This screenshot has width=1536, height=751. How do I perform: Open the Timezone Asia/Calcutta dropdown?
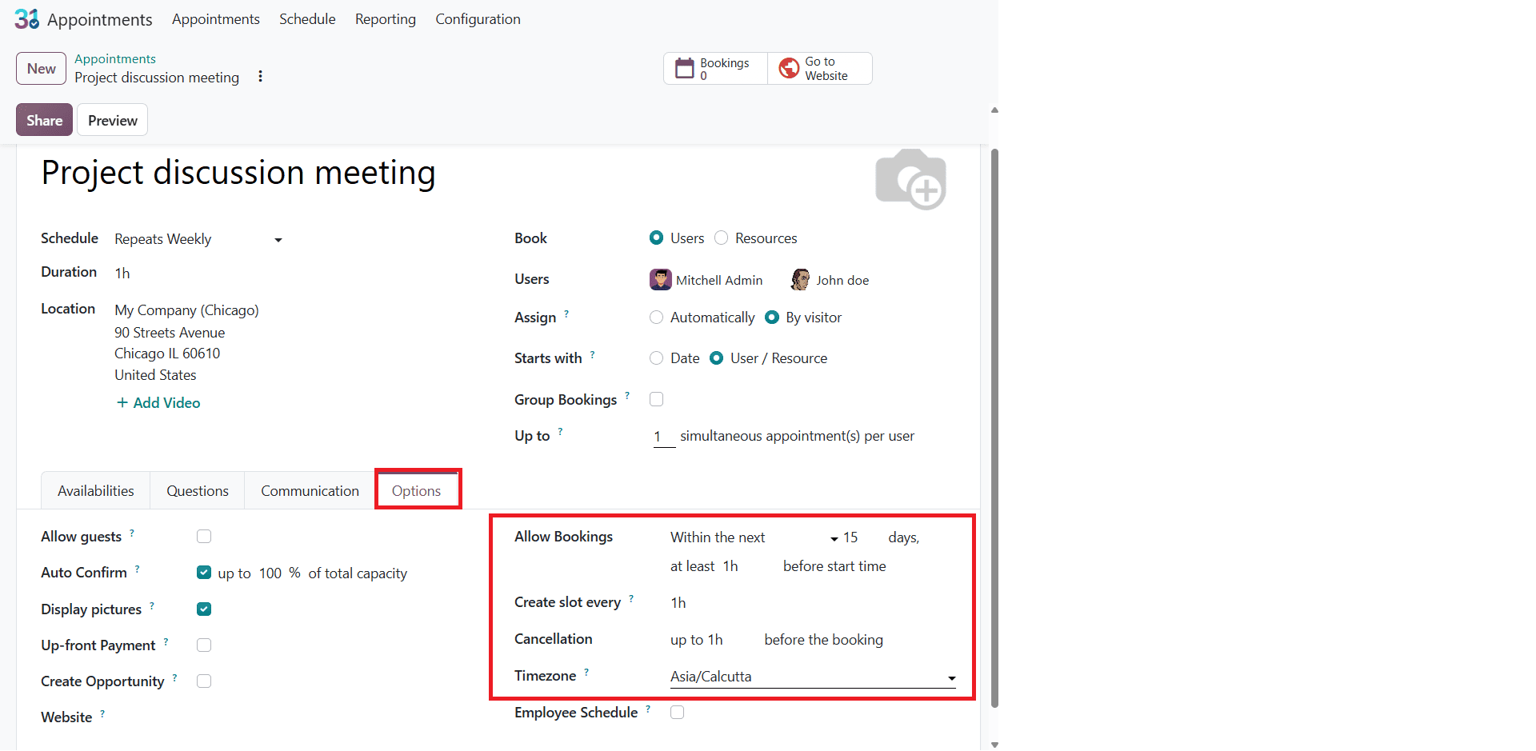813,677
